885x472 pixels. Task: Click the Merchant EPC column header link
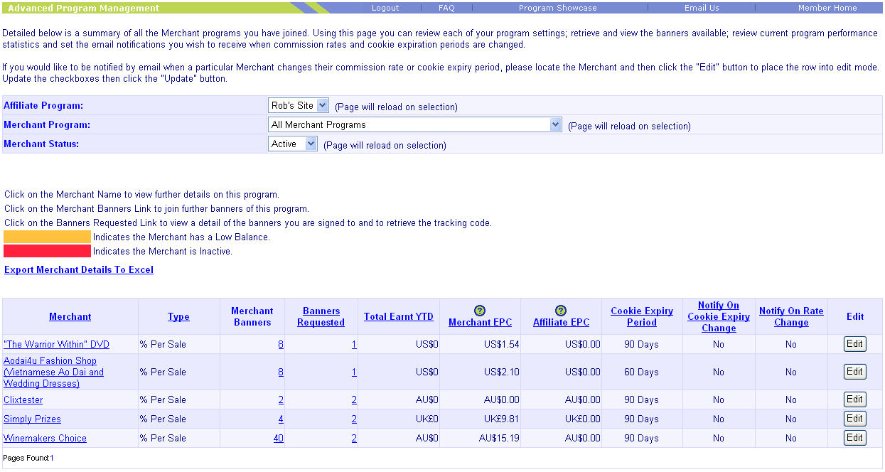coord(480,322)
